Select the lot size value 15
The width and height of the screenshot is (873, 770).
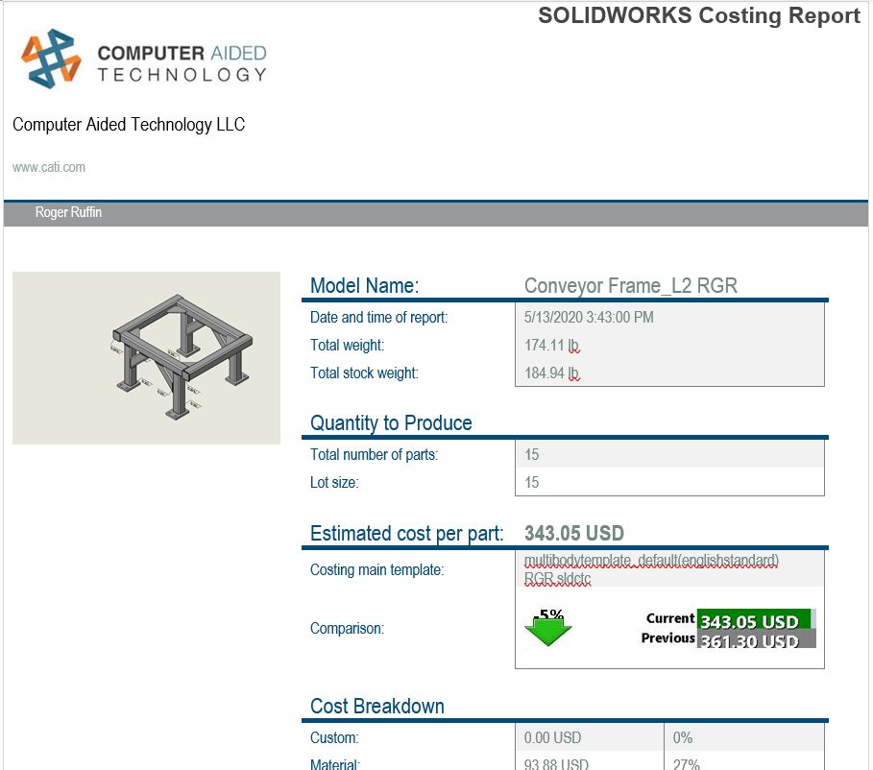coord(532,483)
